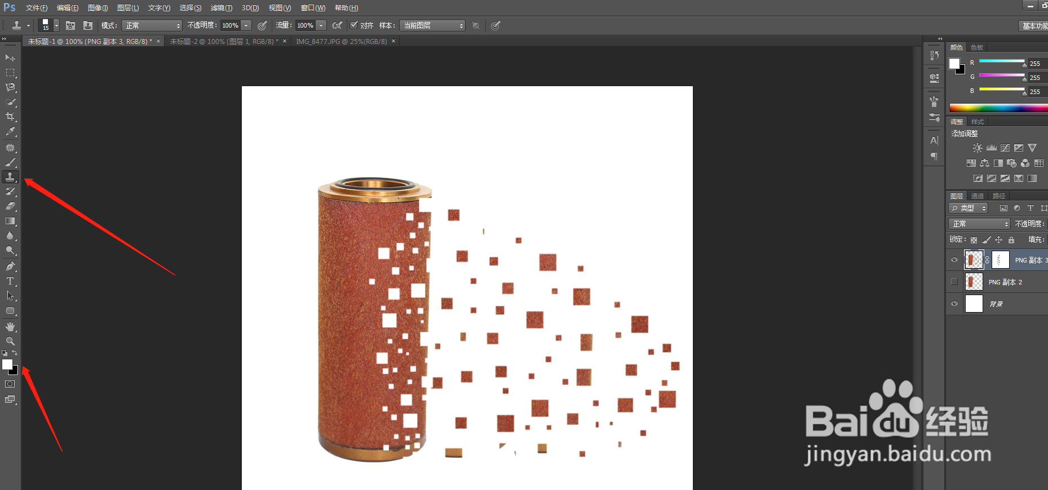The height and width of the screenshot is (490, 1048).
Task: Open the Clone Source panel from options bar
Action: (x=88, y=25)
